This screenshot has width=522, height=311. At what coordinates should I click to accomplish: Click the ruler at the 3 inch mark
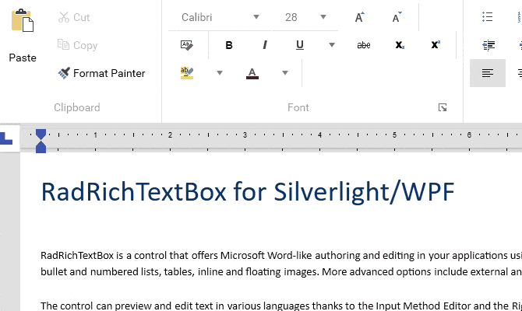pos(245,135)
